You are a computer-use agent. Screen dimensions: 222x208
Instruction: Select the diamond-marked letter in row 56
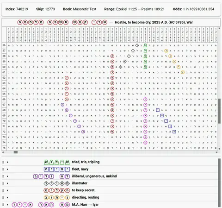(x=137, y=45)
